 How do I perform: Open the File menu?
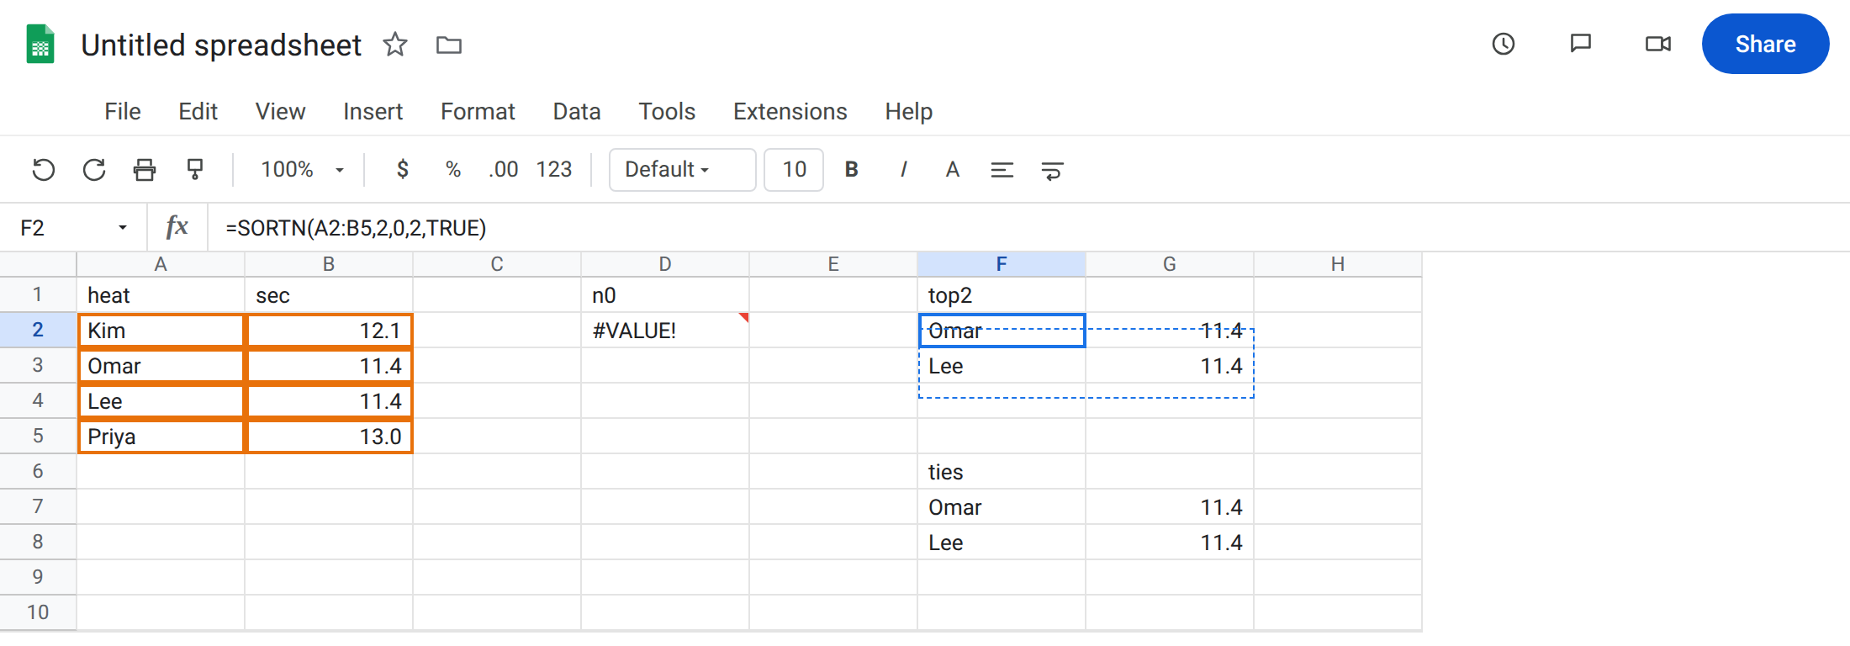coord(123,111)
